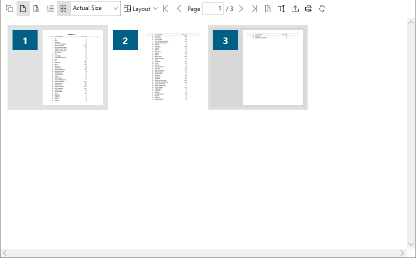Select the page 1 thumbnail
Viewport: 416px width, 258px height.
point(72,67)
